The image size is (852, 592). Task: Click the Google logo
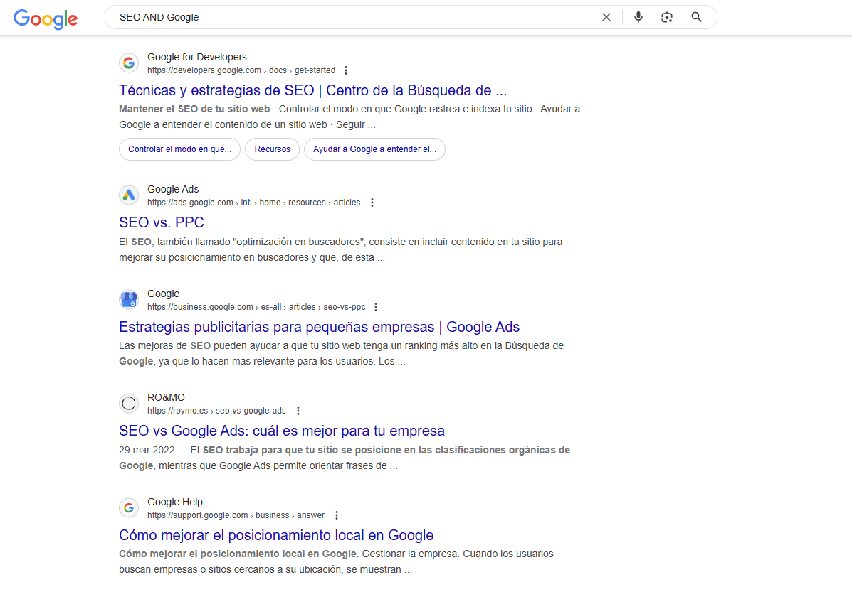(46, 19)
